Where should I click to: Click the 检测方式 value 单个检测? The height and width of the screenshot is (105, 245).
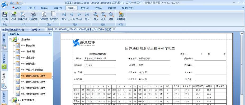[143, 79]
